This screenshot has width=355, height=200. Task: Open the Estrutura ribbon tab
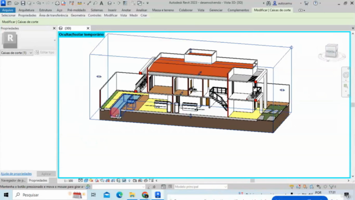coord(45,10)
